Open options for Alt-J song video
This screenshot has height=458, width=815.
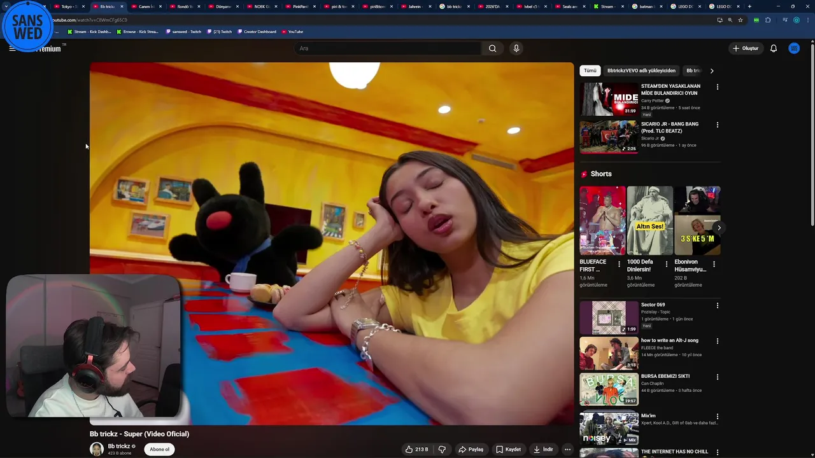click(x=718, y=341)
